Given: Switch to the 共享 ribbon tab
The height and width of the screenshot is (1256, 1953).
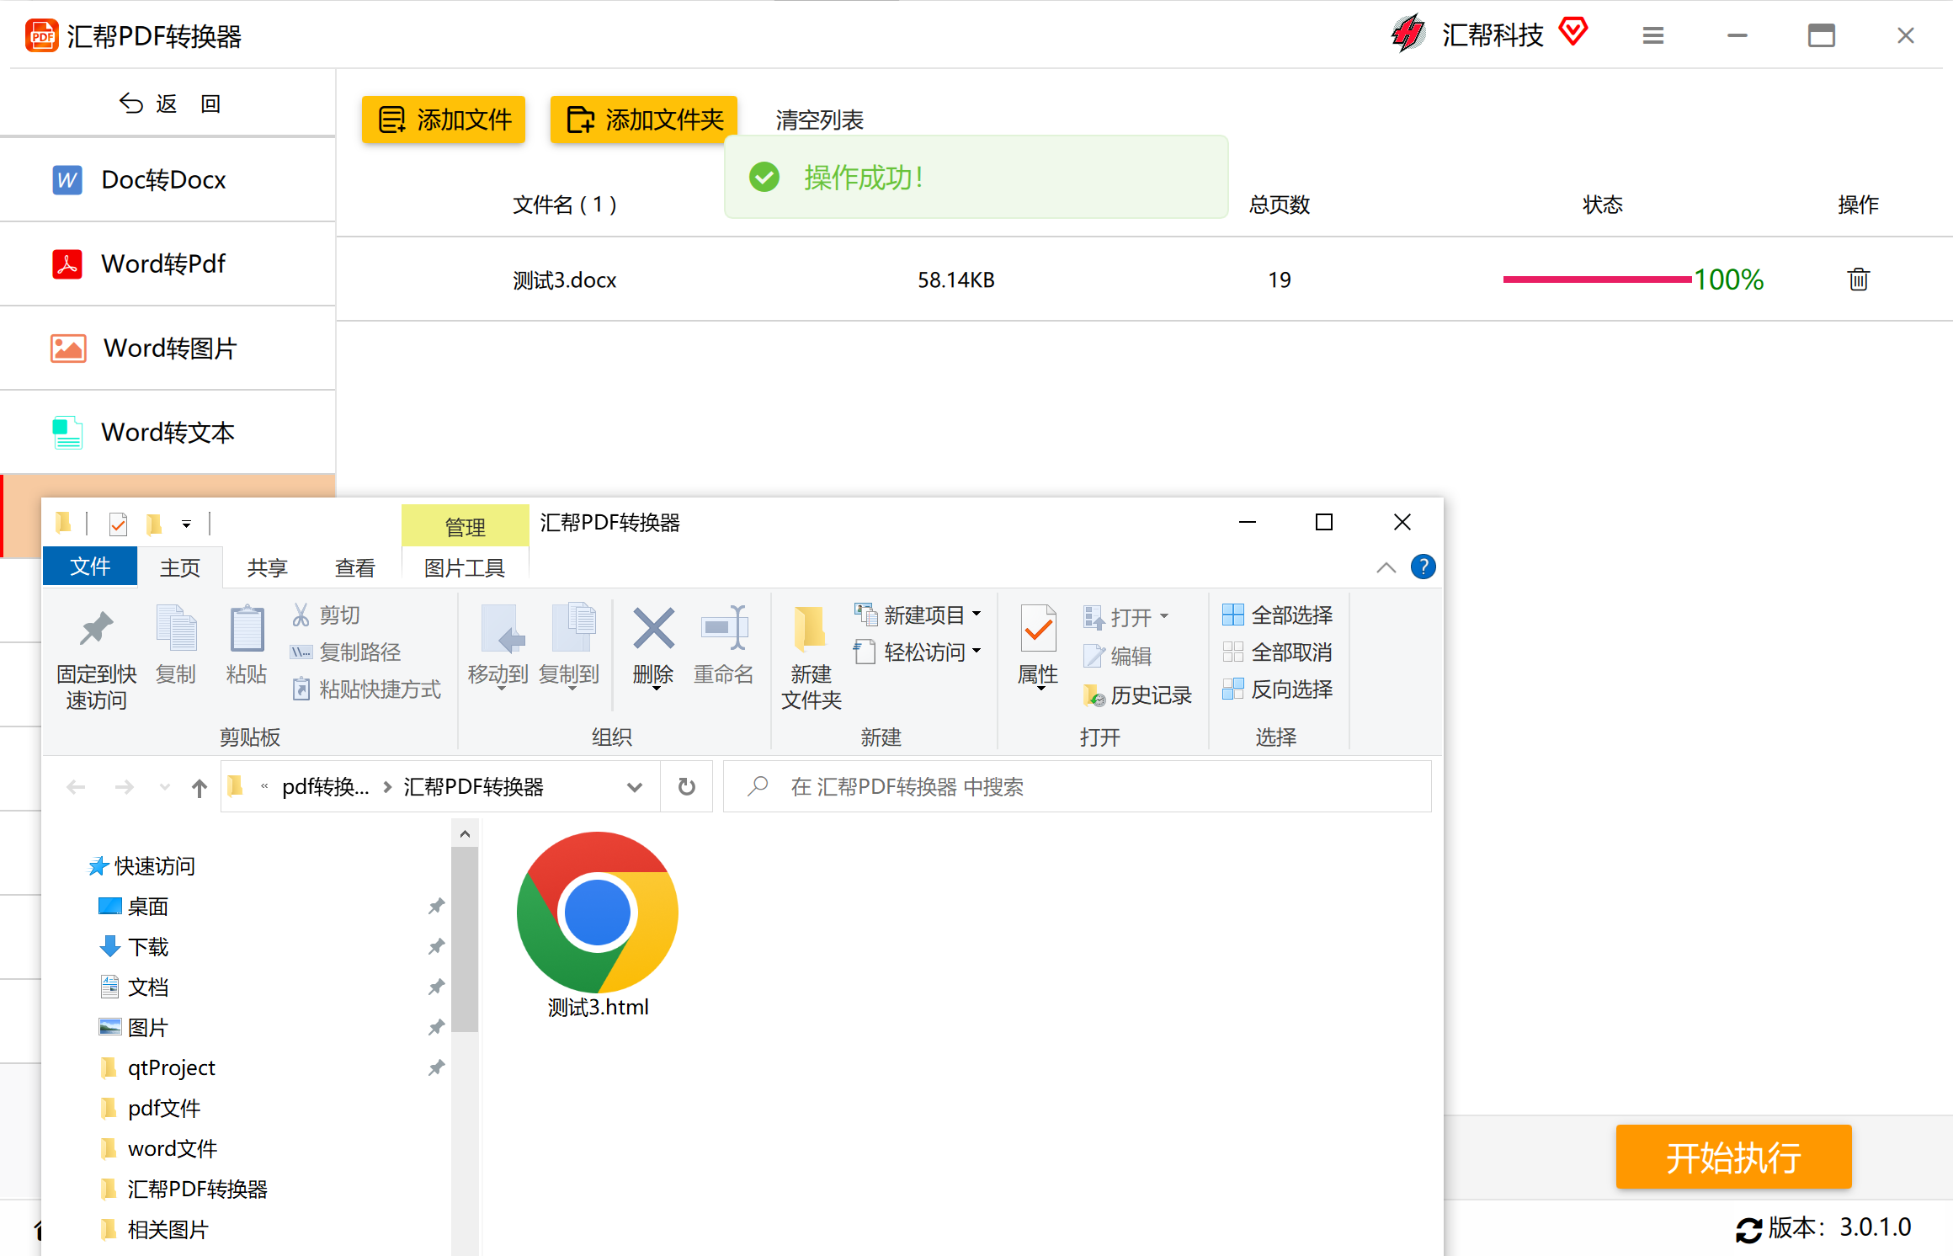Looking at the screenshot, I should tap(268, 567).
